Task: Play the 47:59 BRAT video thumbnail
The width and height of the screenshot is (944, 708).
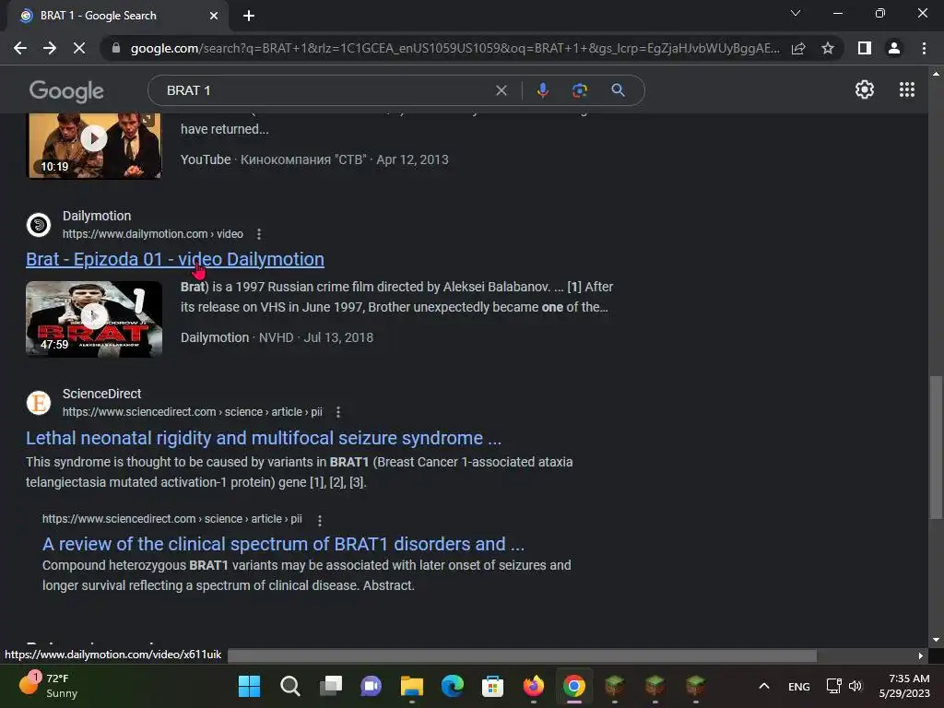Action: pyautogui.click(x=94, y=319)
